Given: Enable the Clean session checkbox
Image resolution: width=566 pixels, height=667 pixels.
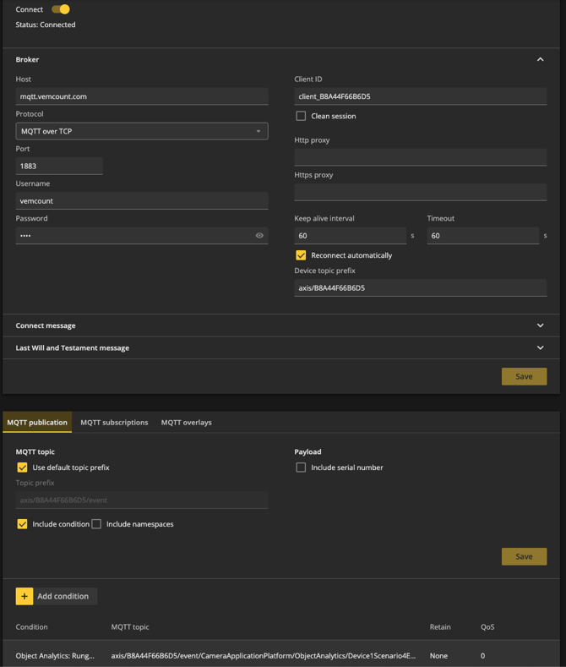Looking at the screenshot, I should coord(301,116).
